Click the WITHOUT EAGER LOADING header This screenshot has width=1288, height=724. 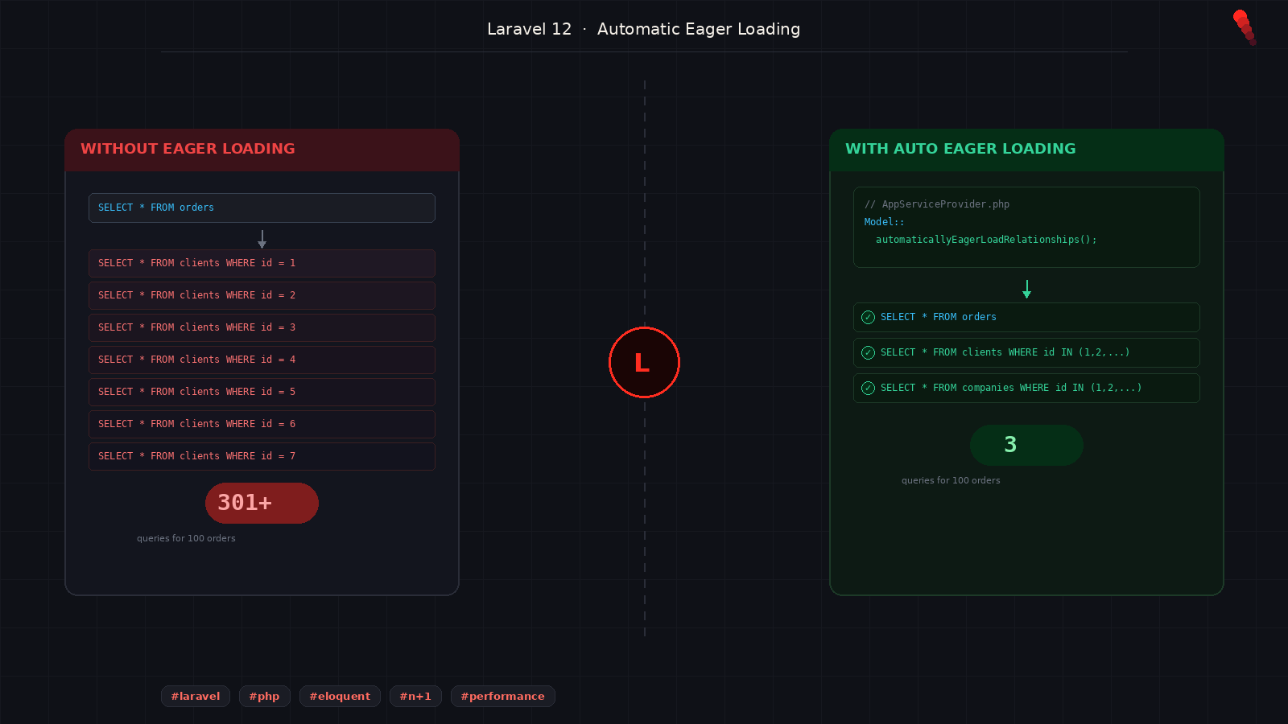(262, 150)
